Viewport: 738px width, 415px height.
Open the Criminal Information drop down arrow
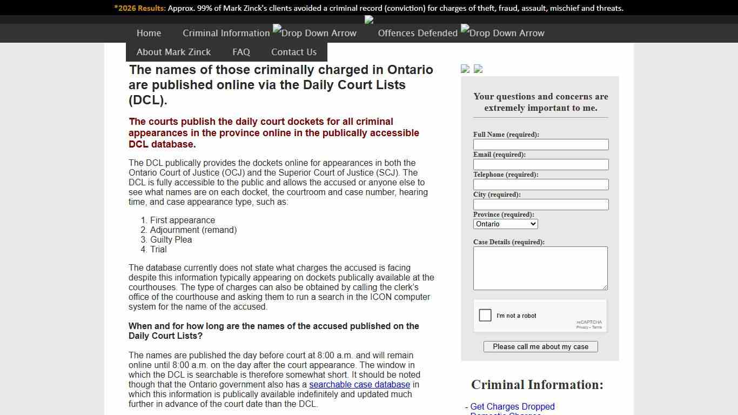[314, 33]
